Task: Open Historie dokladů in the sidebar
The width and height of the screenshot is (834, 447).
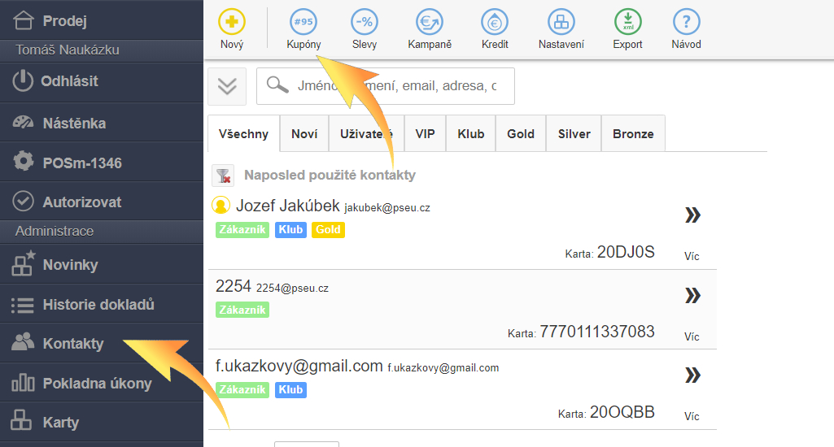Action: tap(98, 305)
